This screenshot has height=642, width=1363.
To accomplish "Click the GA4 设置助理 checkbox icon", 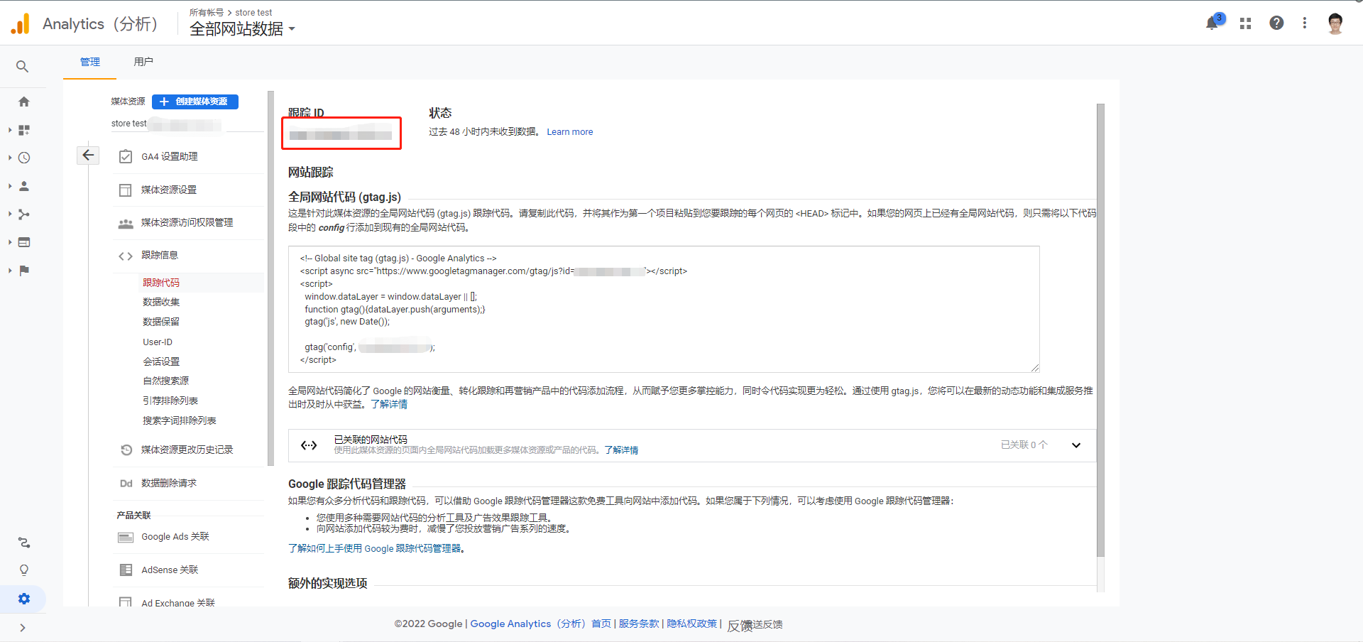I will pos(126,156).
